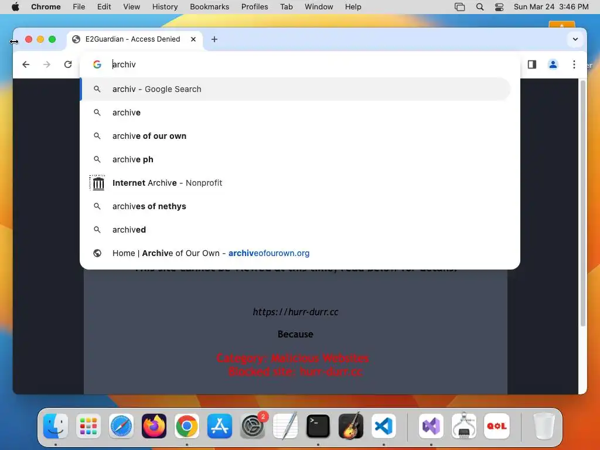Launch Firefox from the Dock
Viewport: 600px width, 450px height.
(x=154, y=426)
